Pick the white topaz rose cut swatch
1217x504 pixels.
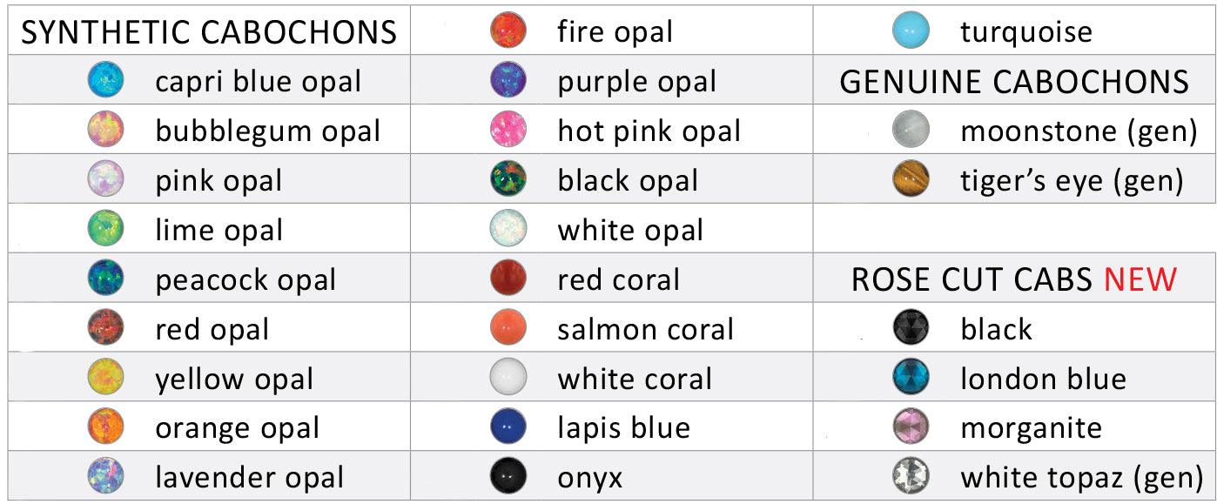[911, 477]
